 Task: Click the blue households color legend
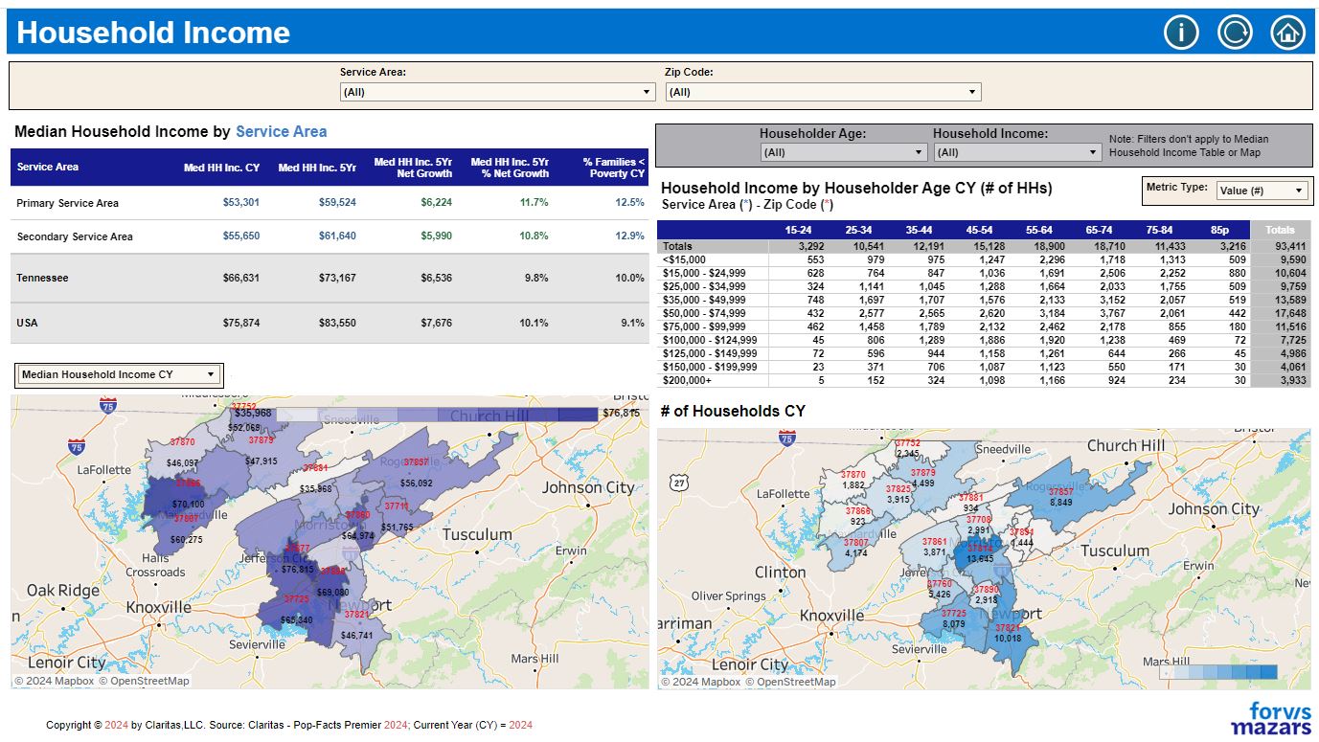(1217, 673)
